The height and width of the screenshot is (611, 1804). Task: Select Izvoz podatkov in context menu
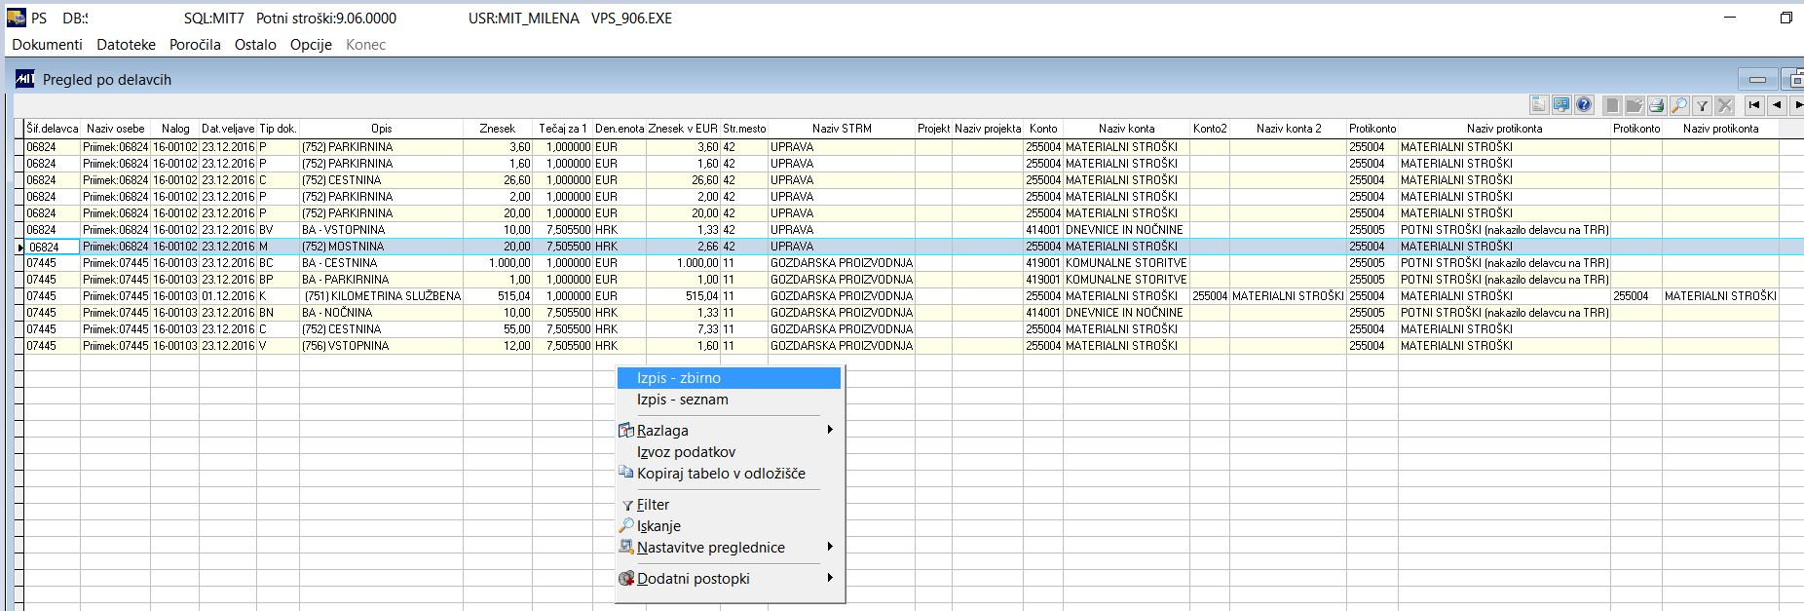click(x=686, y=452)
